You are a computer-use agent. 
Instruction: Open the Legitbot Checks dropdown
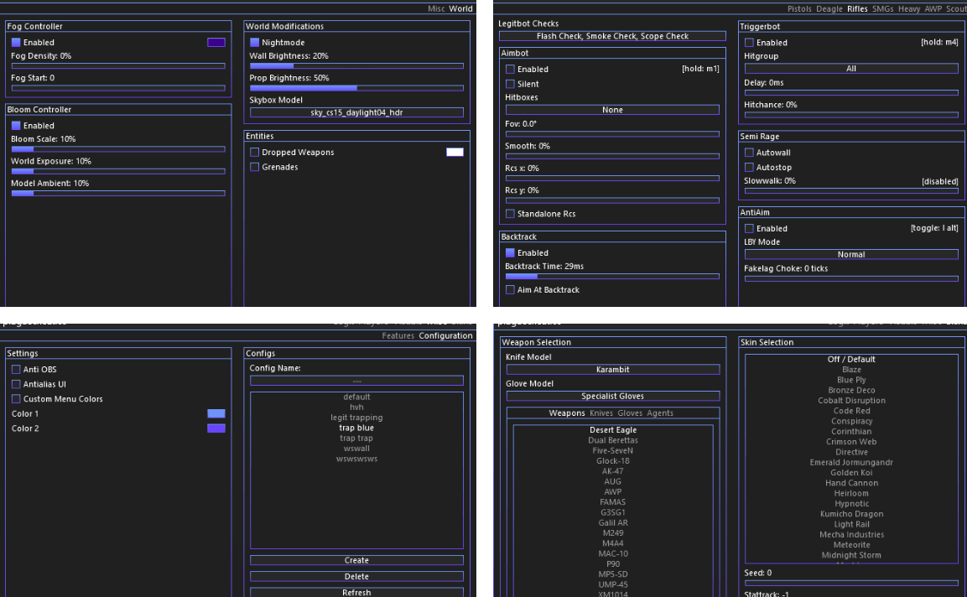[x=612, y=36]
